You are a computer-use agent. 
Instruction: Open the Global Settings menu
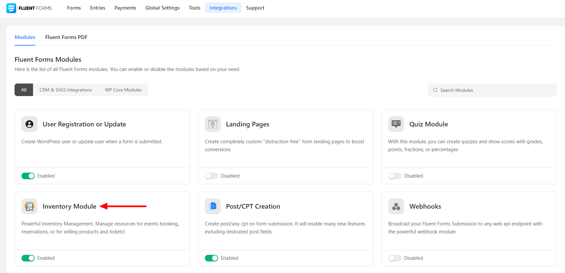162,8
